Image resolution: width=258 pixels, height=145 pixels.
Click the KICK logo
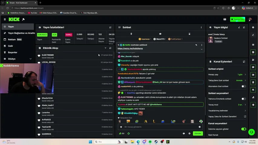14,19
